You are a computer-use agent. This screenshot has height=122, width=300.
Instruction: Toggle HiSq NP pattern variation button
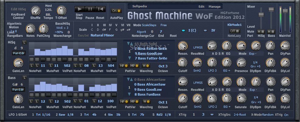point(124,66)
